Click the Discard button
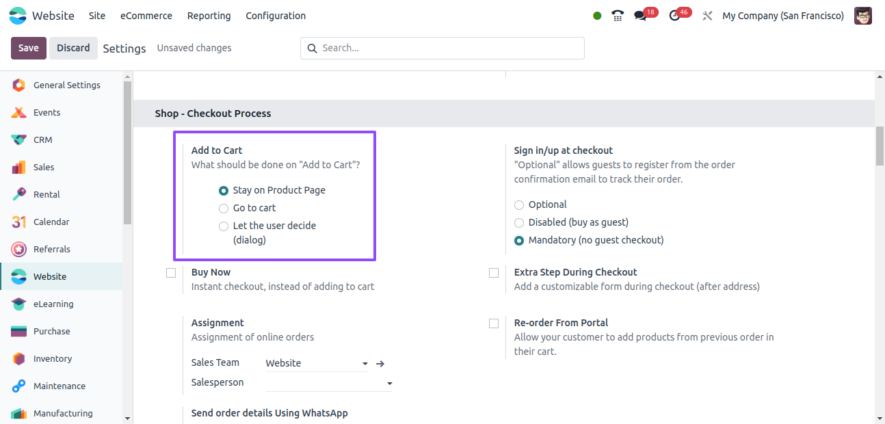Image resolution: width=885 pixels, height=424 pixels. [x=73, y=48]
